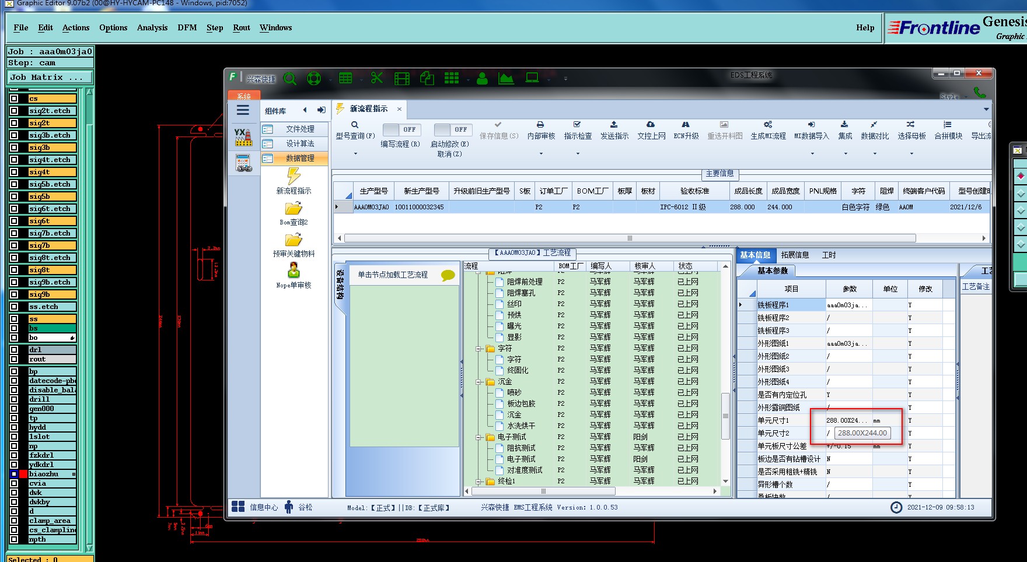Toggle visibility checkbox for sig2t layer
The image size is (1027, 562).
[14, 123]
